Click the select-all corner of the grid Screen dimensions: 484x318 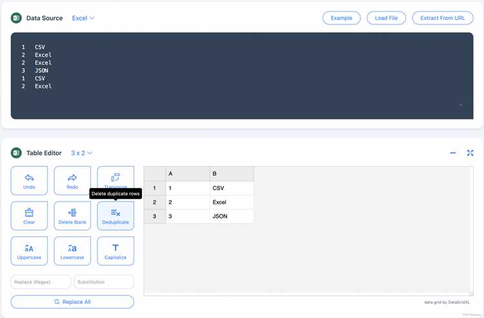click(155, 174)
